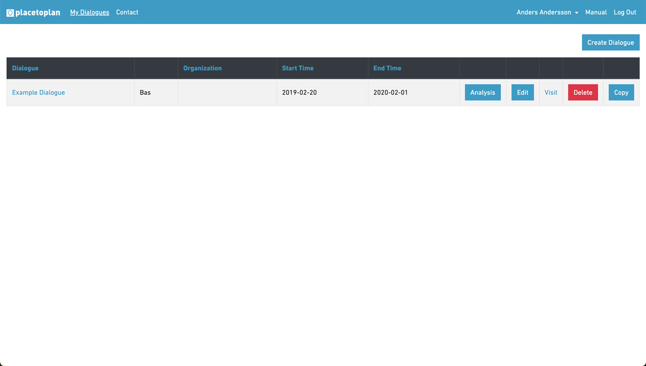This screenshot has width=646, height=366.
Task: Sort by the End Time column header
Action: (x=387, y=68)
